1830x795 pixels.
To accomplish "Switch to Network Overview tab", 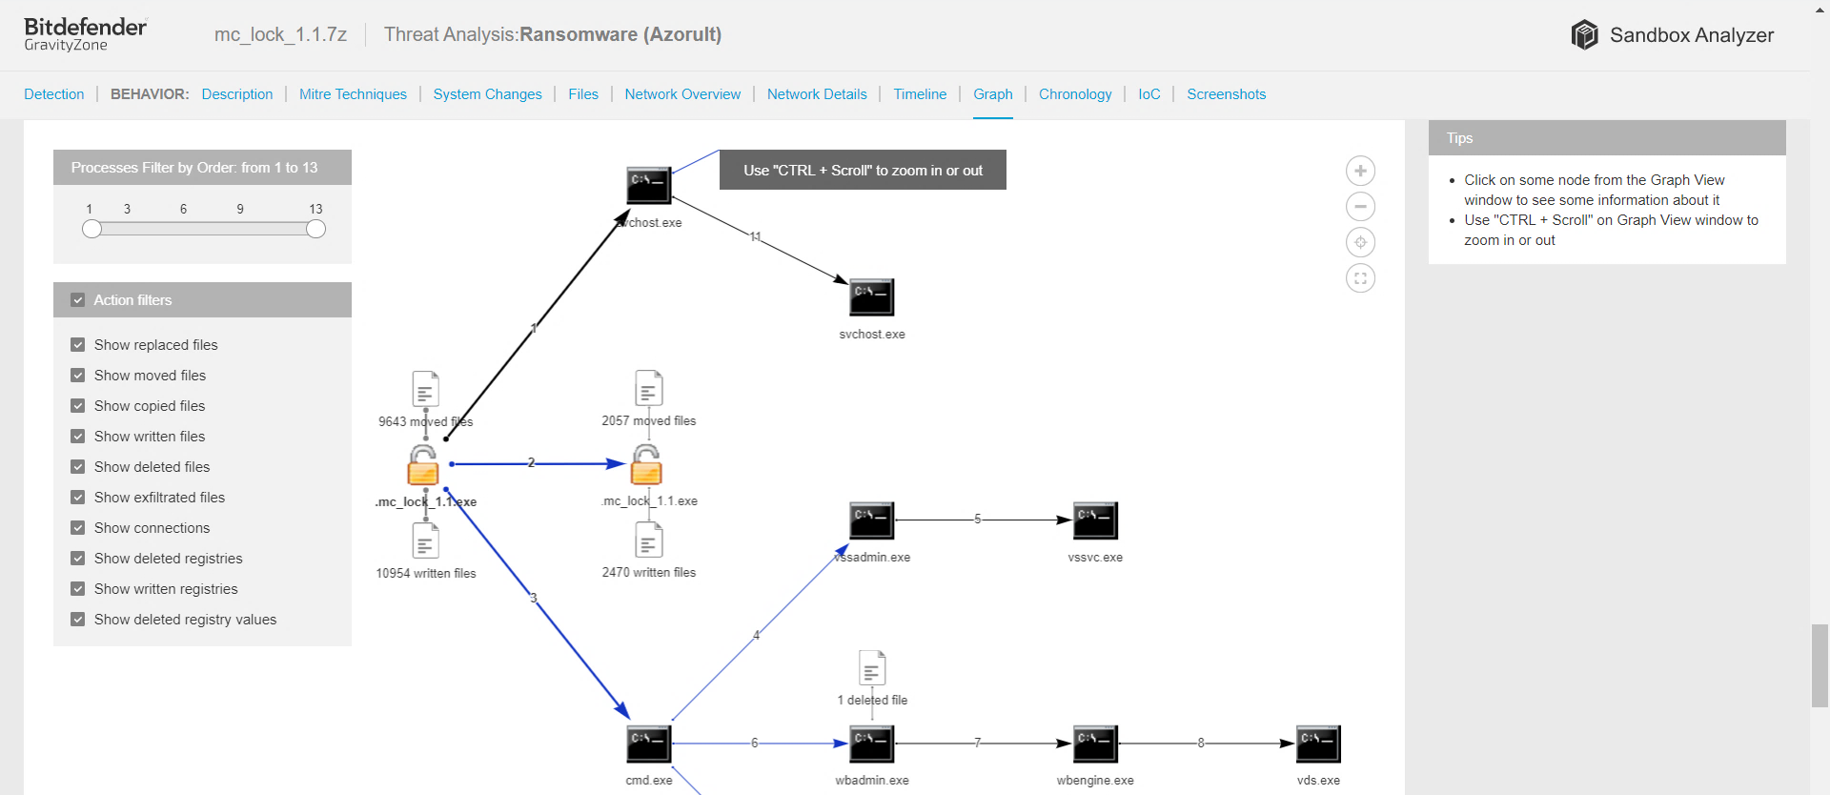I will (682, 94).
